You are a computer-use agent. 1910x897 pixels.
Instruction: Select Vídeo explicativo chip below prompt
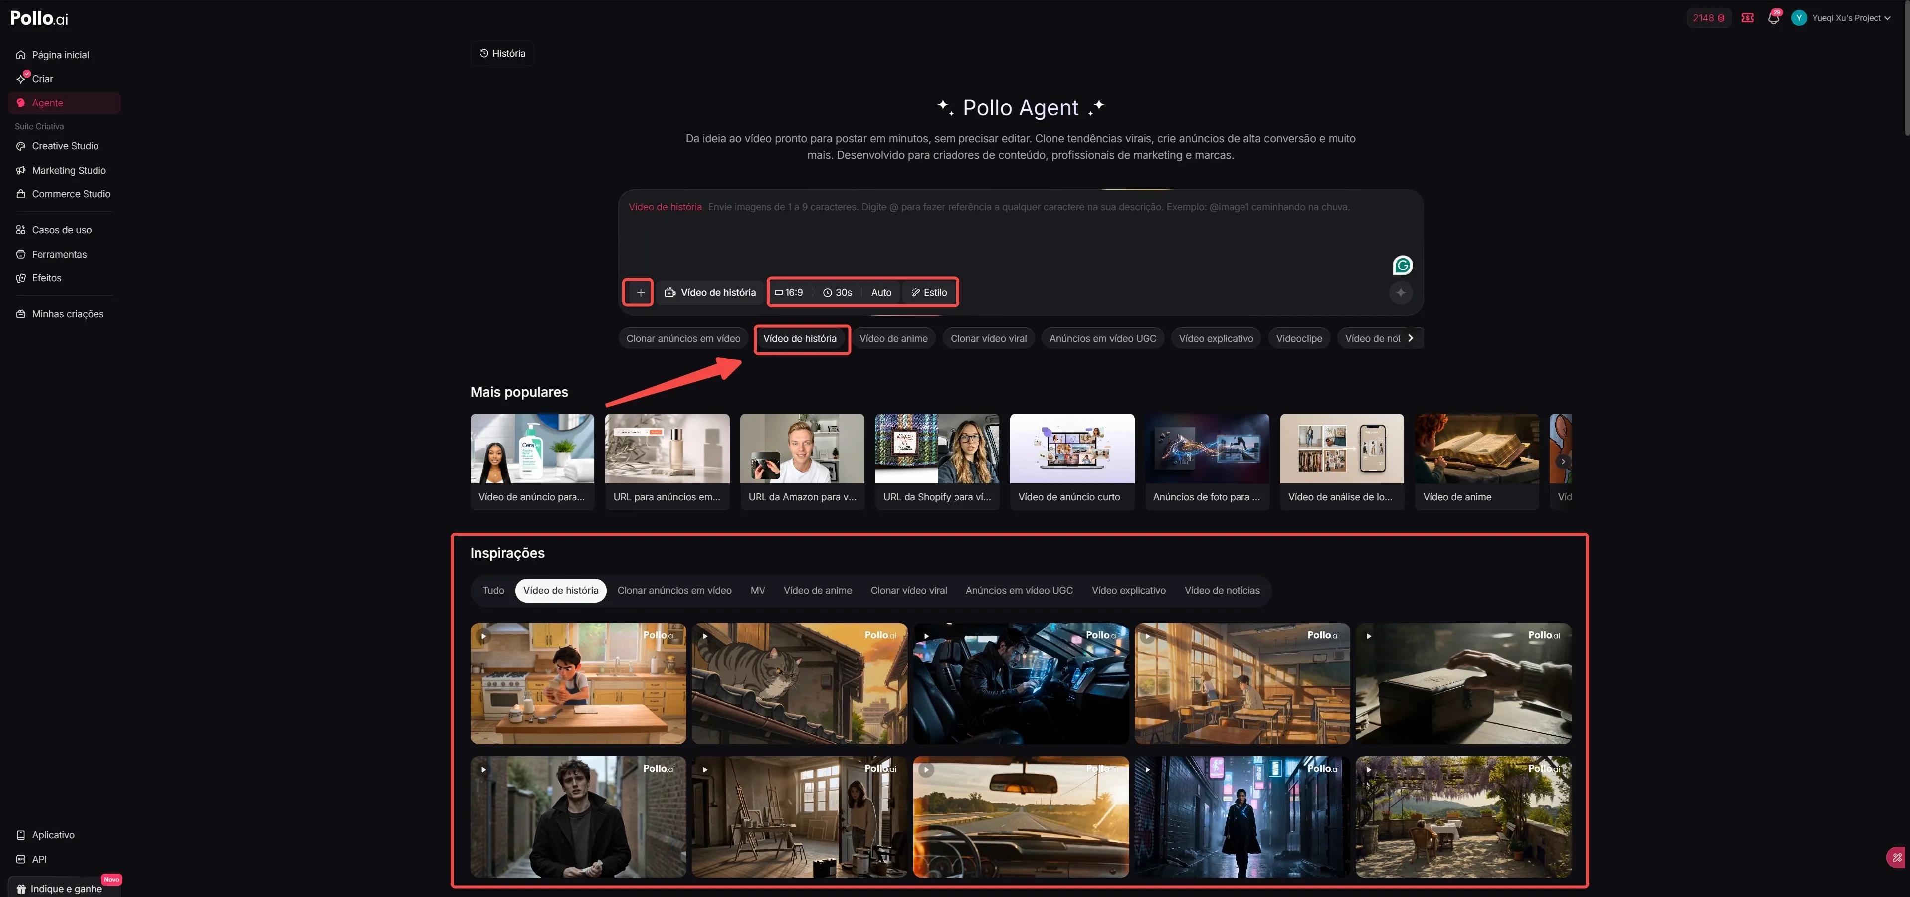tap(1216, 339)
